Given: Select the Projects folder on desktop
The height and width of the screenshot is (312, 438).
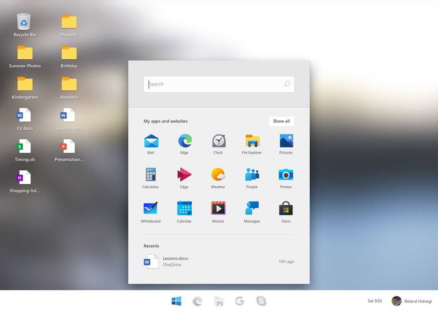Looking at the screenshot, I should pos(69,25).
